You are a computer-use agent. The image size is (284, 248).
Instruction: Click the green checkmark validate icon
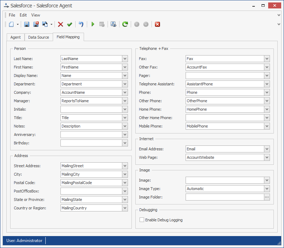pos(70,24)
